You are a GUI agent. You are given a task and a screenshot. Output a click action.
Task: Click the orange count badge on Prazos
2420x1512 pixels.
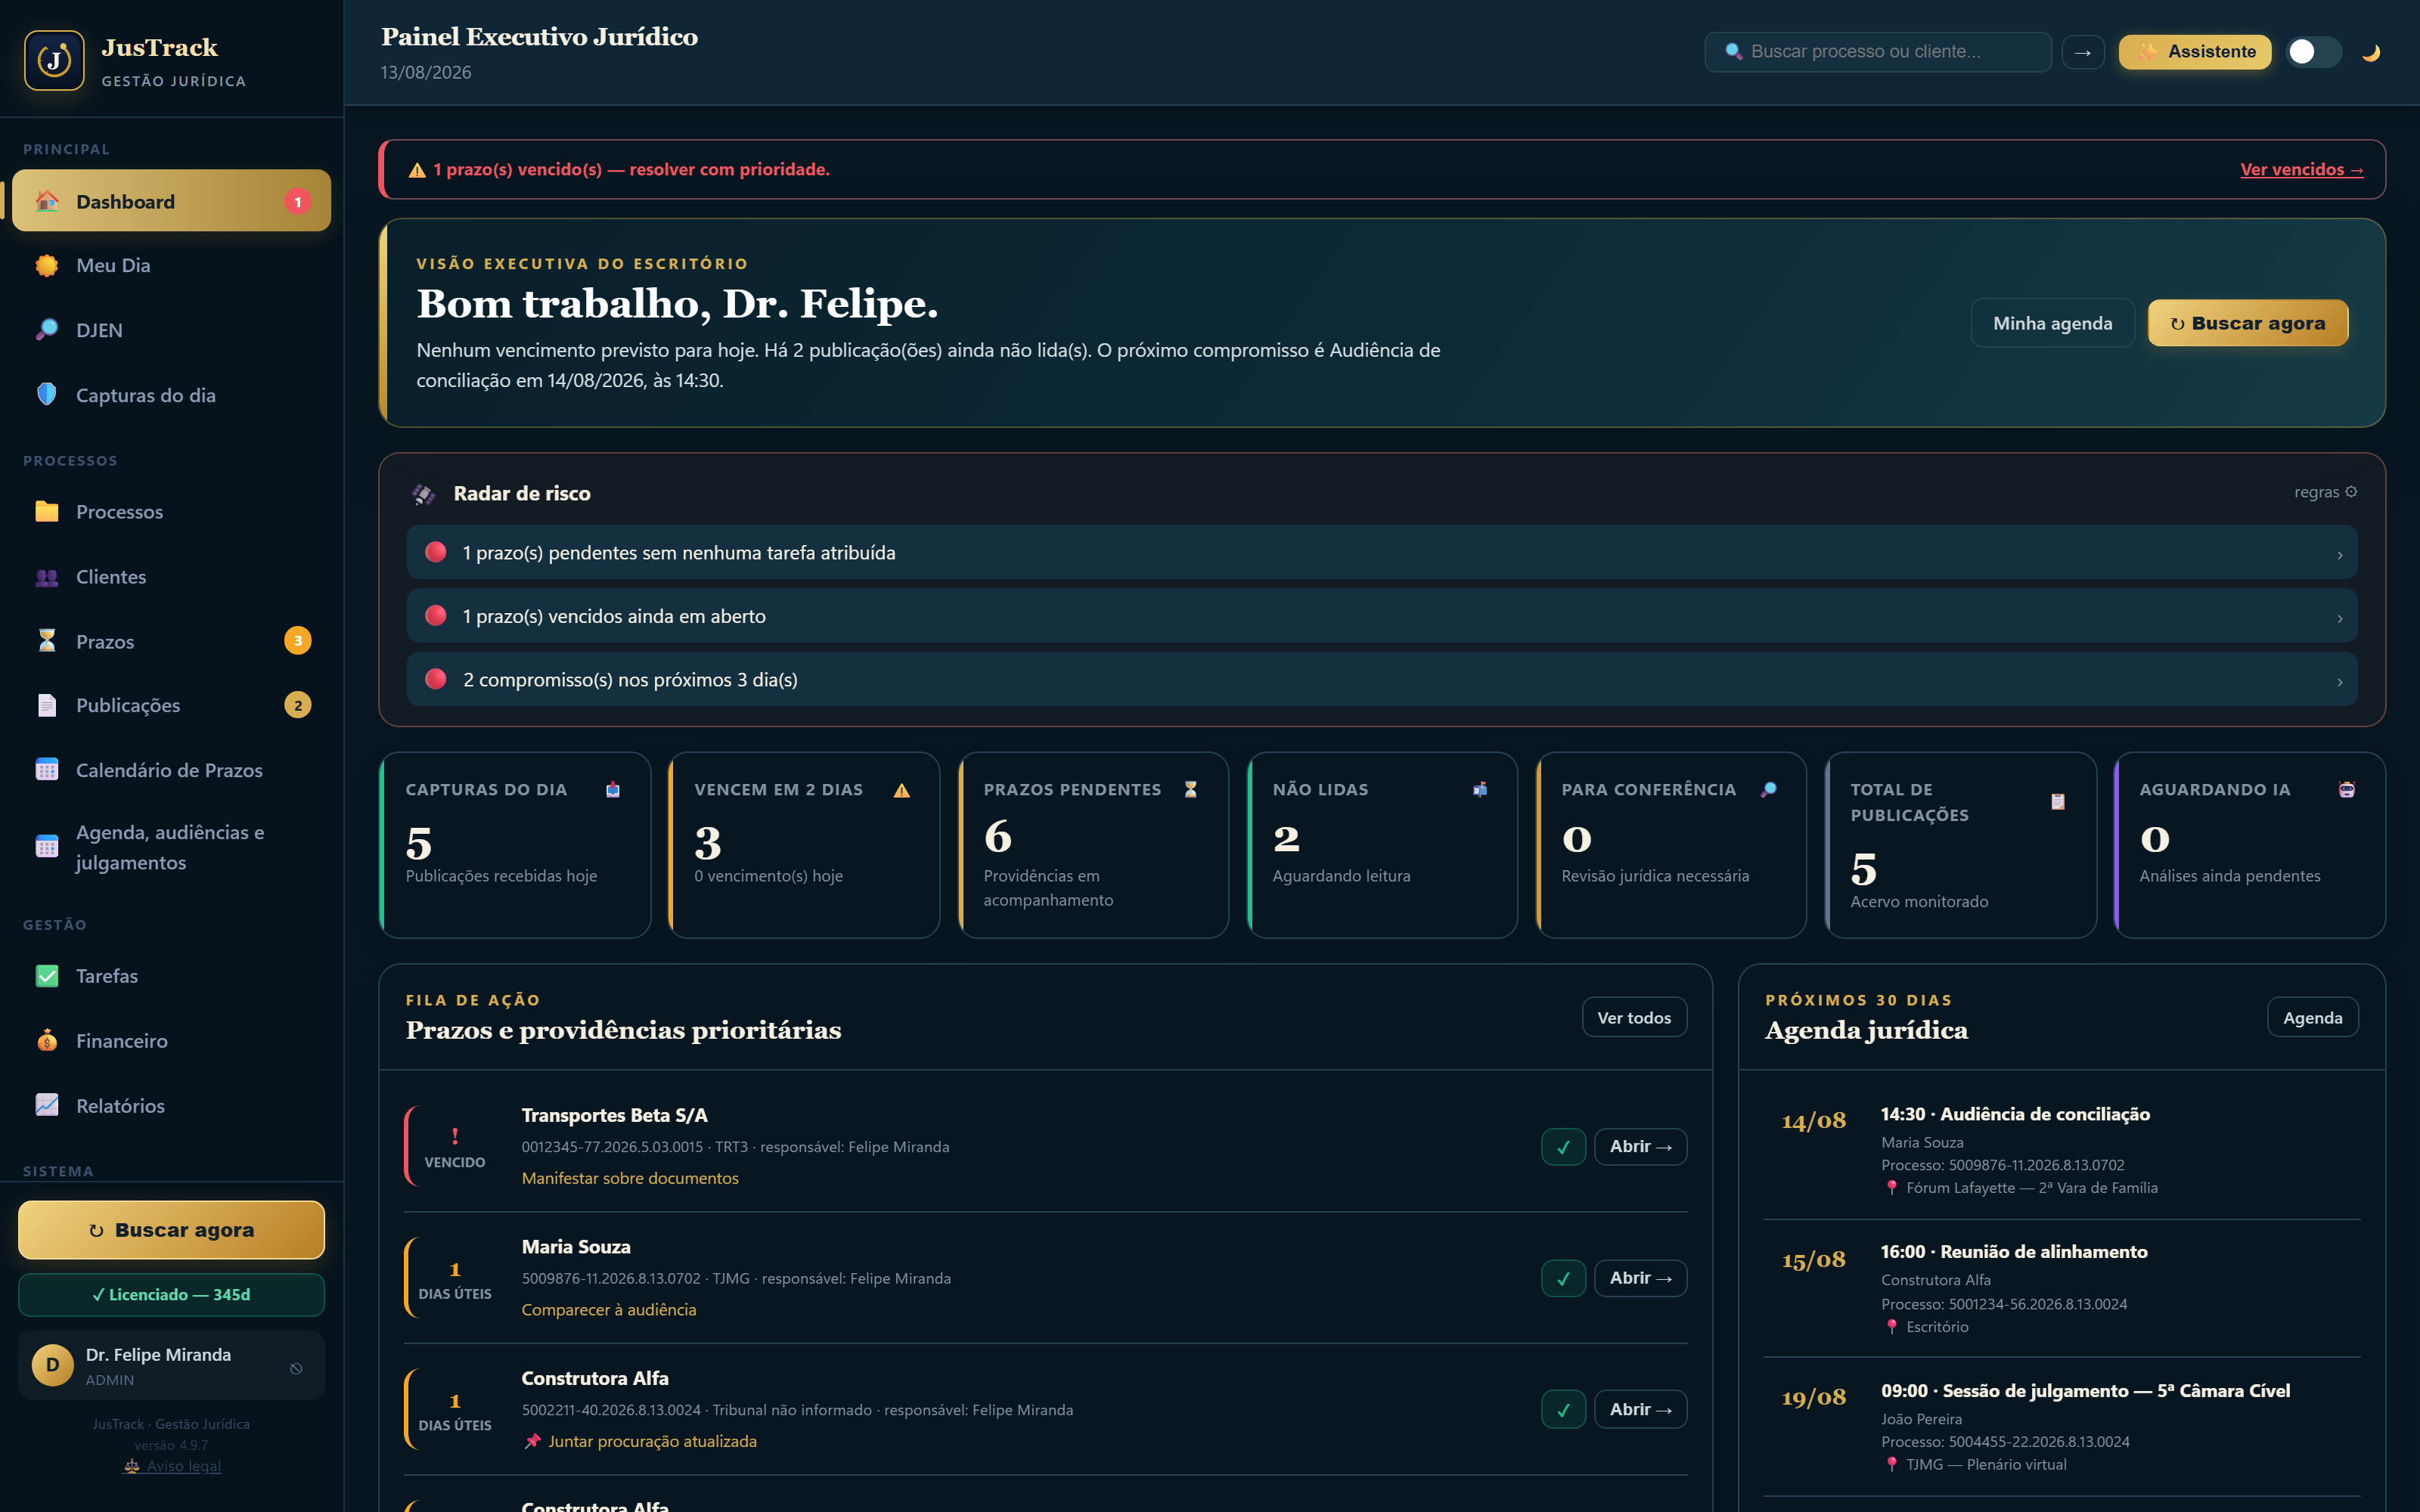297,641
